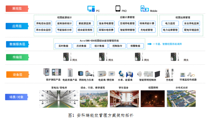Click the PAD tablet icon
211x119 pixels.
coord(118,8)
